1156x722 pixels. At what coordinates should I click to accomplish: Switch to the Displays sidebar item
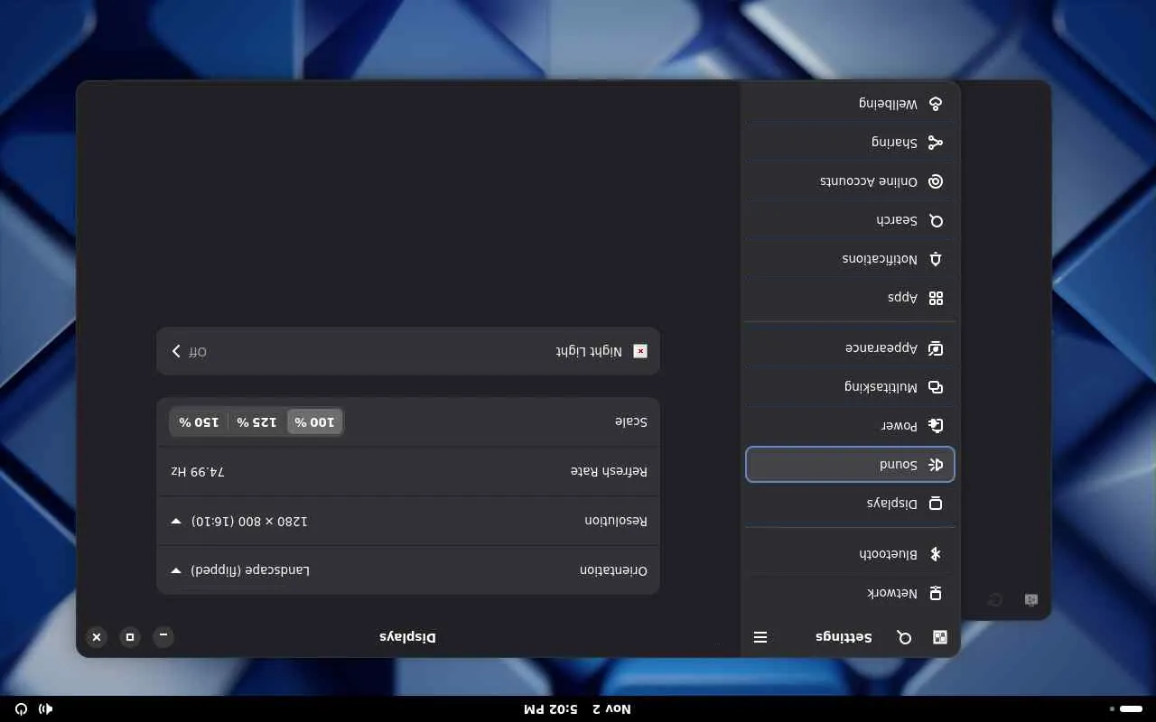point(850,504)
